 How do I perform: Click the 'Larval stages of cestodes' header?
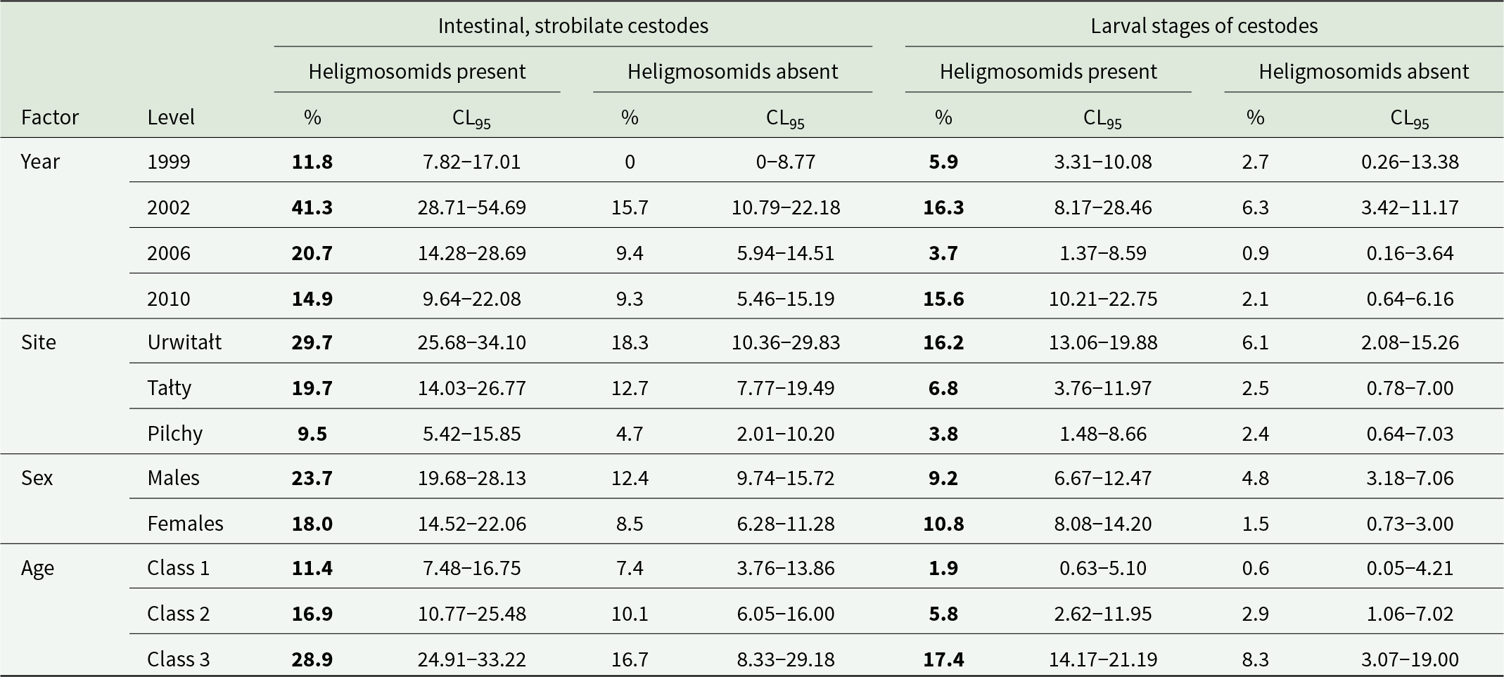click(1204, 26)
